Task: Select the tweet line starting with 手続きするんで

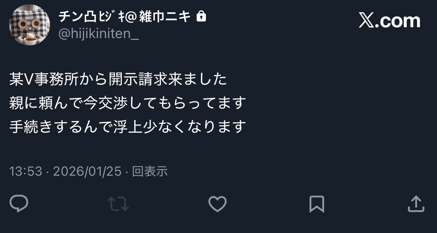Action: [x=128, y=127]
